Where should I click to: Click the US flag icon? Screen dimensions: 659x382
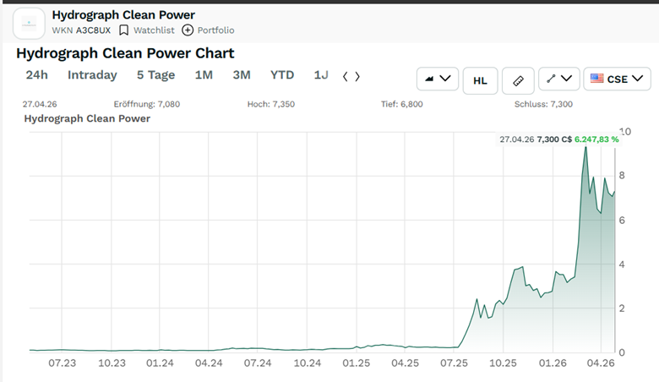[597, 79]
